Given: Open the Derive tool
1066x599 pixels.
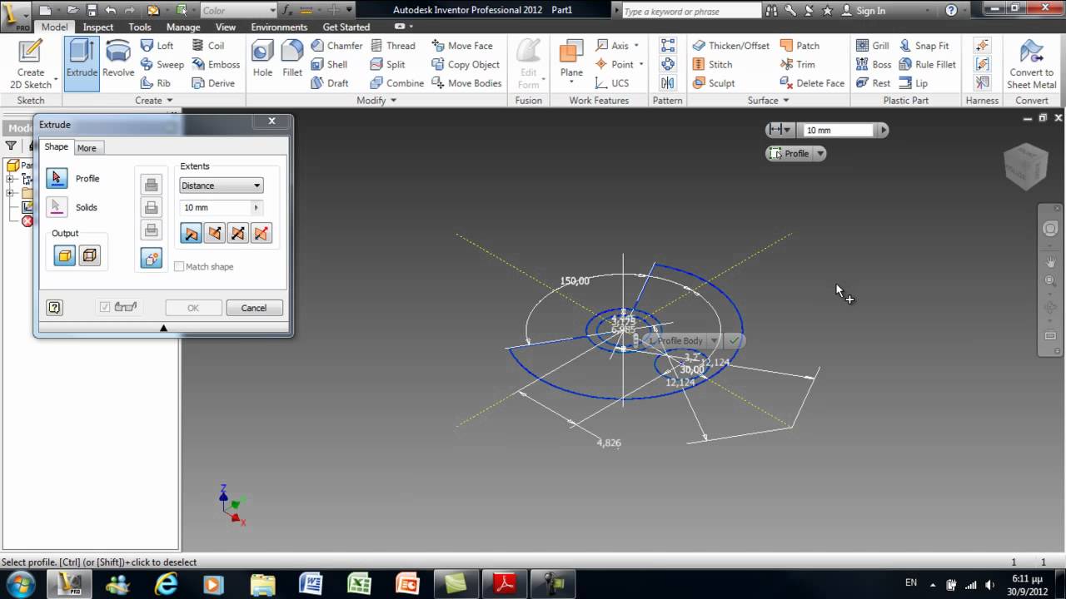Looking at the screenshot, I should [x=212, y=82].
